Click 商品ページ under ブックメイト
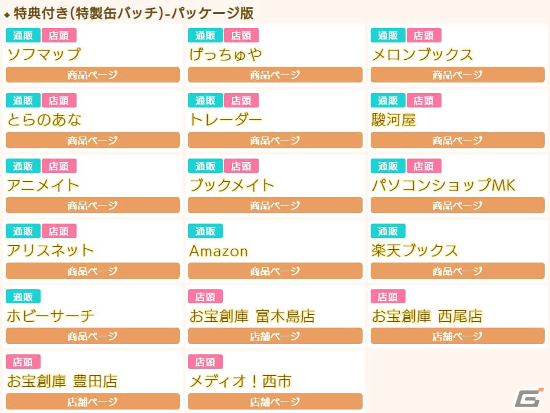 pyautogui.click(x=275, y=206)
